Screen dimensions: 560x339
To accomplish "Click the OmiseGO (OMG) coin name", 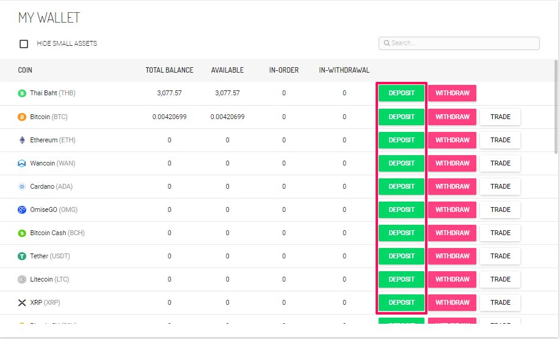I will pyautogui.click(x=54, y=210).
